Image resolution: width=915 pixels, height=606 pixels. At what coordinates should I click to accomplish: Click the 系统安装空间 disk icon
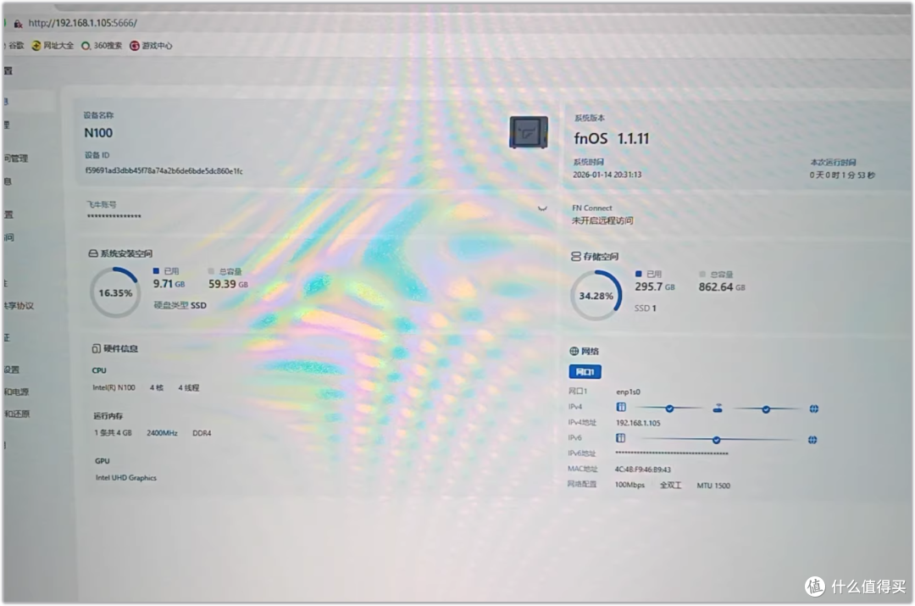93,253
